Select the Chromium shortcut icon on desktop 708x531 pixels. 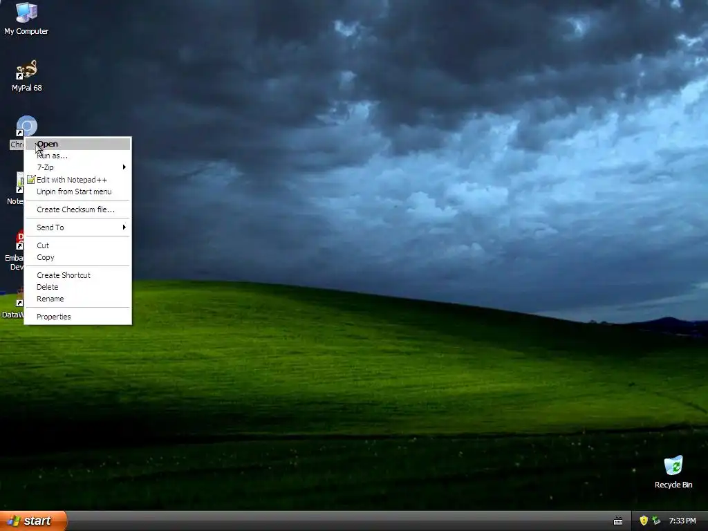click(27, 127)
